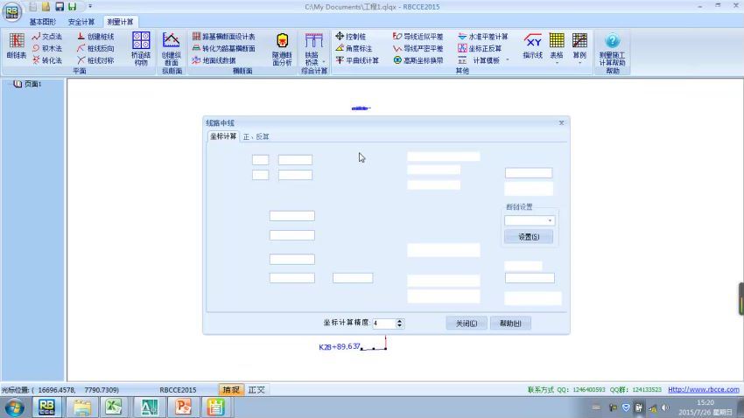Click the 控制桩 tool

click(350, 37)
